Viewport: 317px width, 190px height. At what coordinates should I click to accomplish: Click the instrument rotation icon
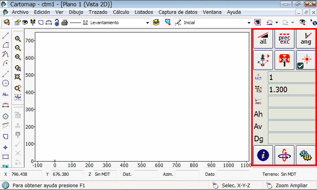pos(285,155)
